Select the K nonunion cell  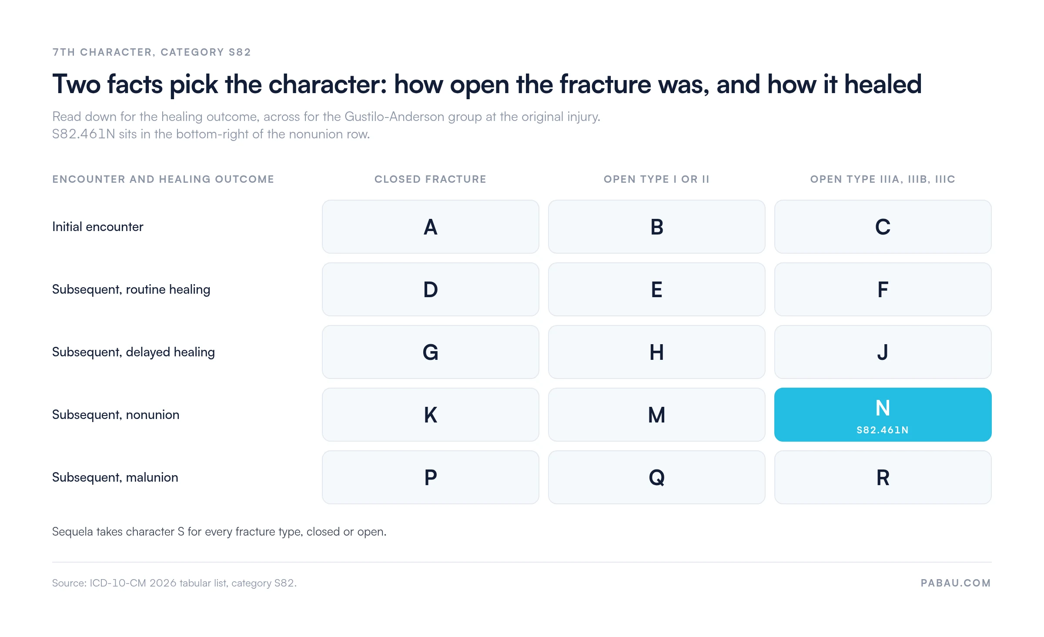click(x=430, y=415)
